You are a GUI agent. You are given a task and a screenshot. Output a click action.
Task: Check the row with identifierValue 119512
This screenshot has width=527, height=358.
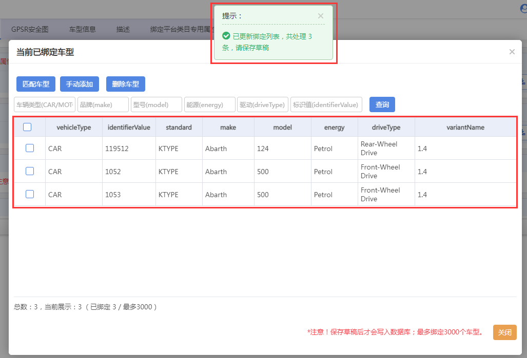tap(30, 148)
